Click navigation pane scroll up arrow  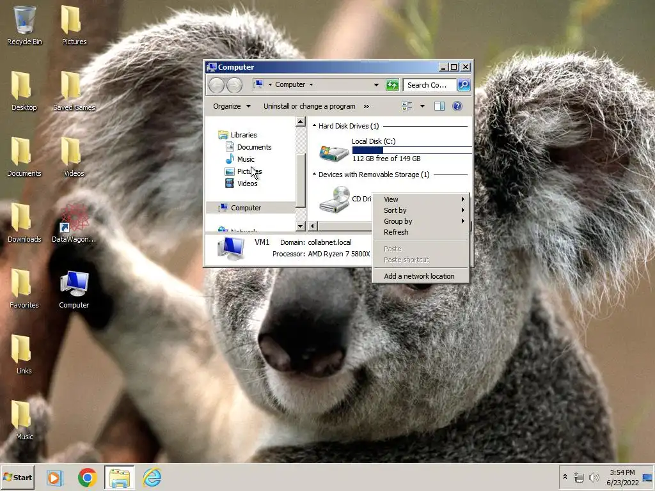[x=301, y=122]
